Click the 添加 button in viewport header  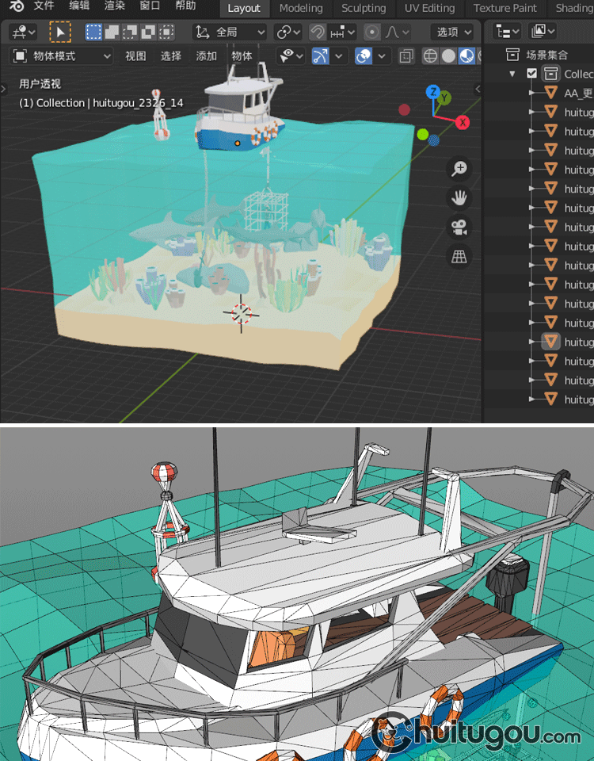click(206, 56)
